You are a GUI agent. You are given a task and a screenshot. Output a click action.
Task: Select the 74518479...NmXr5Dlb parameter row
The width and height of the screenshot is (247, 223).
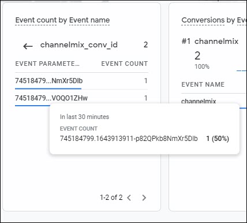81,81
